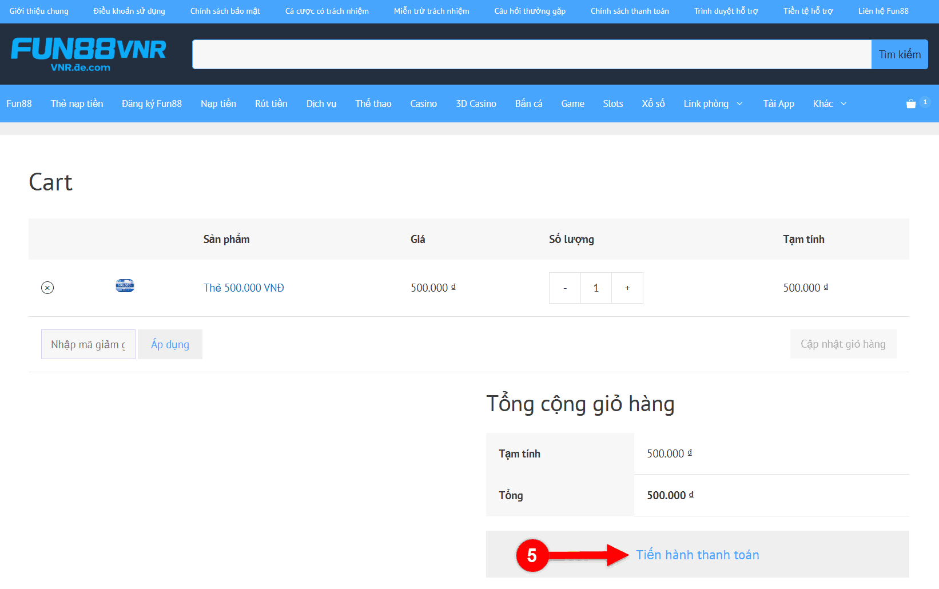Click the quantity number field

pyautogui.click(x=596, y=288)
